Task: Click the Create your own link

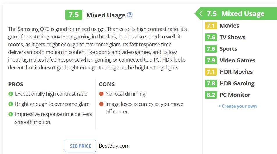Action: pyautogui.click(x=237, y=106)
